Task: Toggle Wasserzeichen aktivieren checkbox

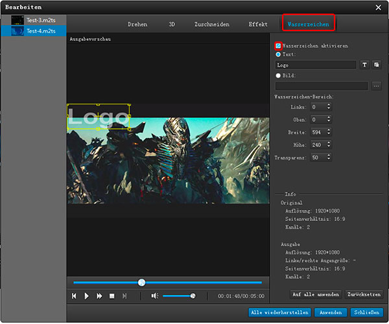Action: [278, 46]
